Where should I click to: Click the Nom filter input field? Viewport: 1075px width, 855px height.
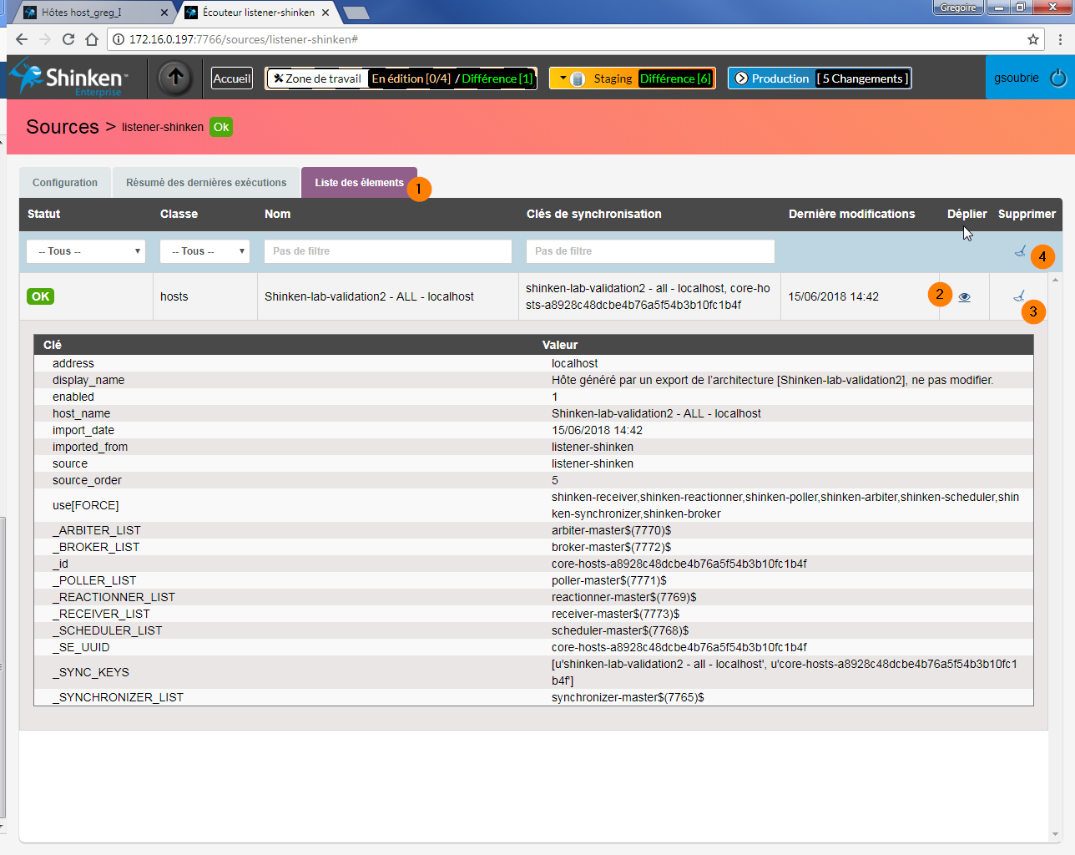point(387,251)
